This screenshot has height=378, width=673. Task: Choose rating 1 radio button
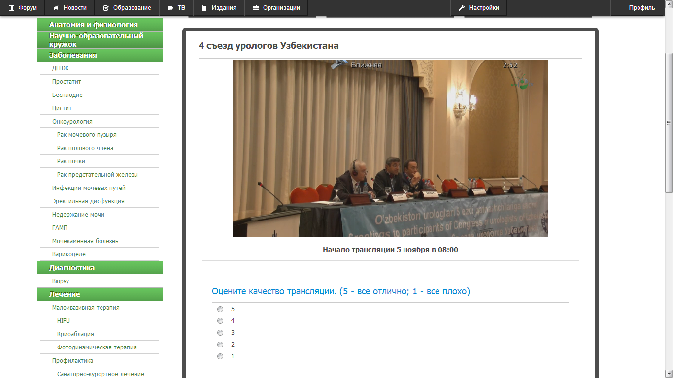pyautogui.click(x=220, y=356)
